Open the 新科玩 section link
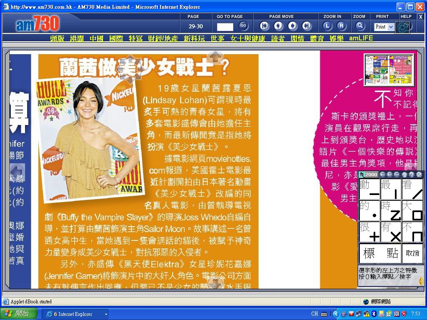Viewport: 427px width, 320px height. click(194, 38)
